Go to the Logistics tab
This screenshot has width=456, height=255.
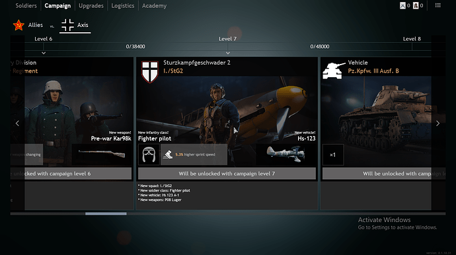(x=123, y=6)
